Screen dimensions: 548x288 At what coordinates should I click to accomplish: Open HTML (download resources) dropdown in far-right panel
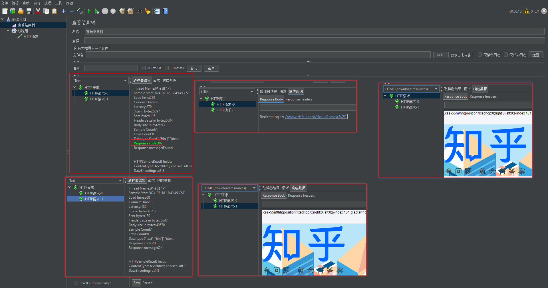[411, 89]
